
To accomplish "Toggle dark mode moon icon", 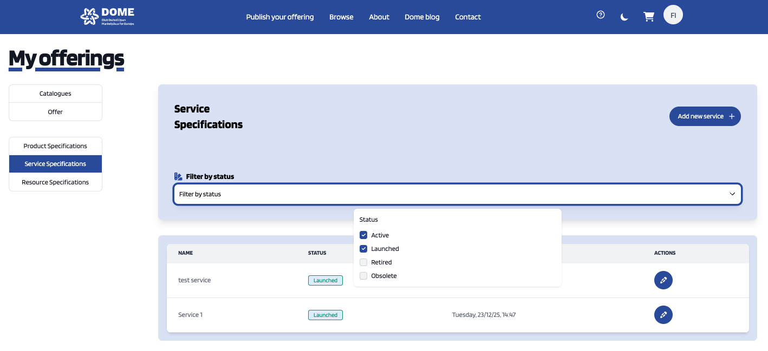I will [x=624, y=17].
